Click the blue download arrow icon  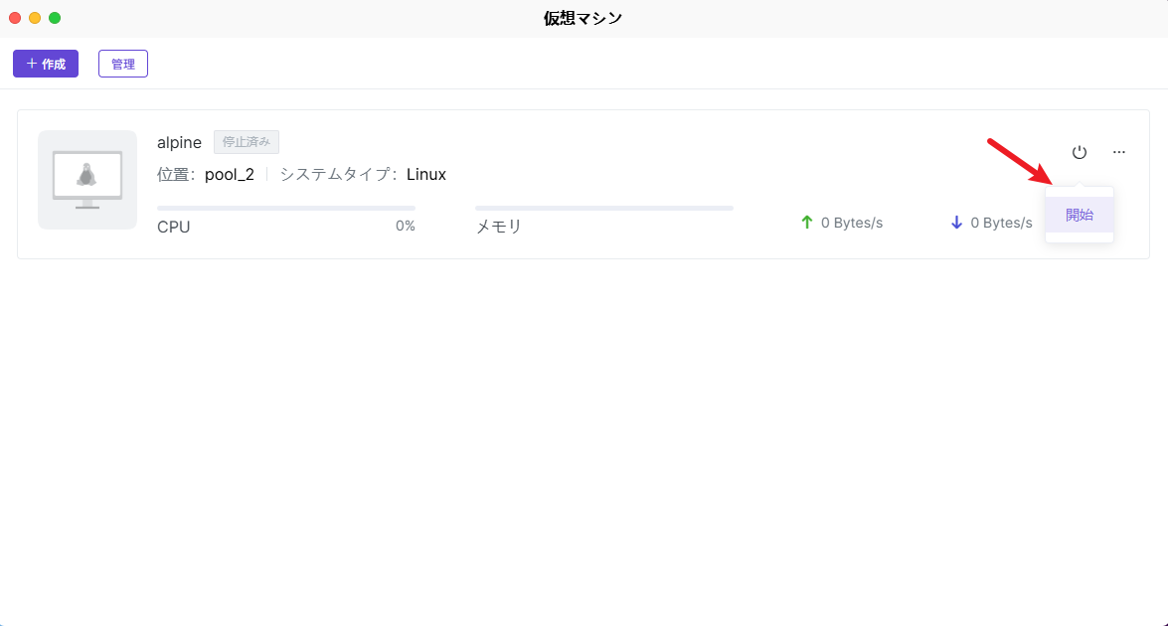point(956,223)
